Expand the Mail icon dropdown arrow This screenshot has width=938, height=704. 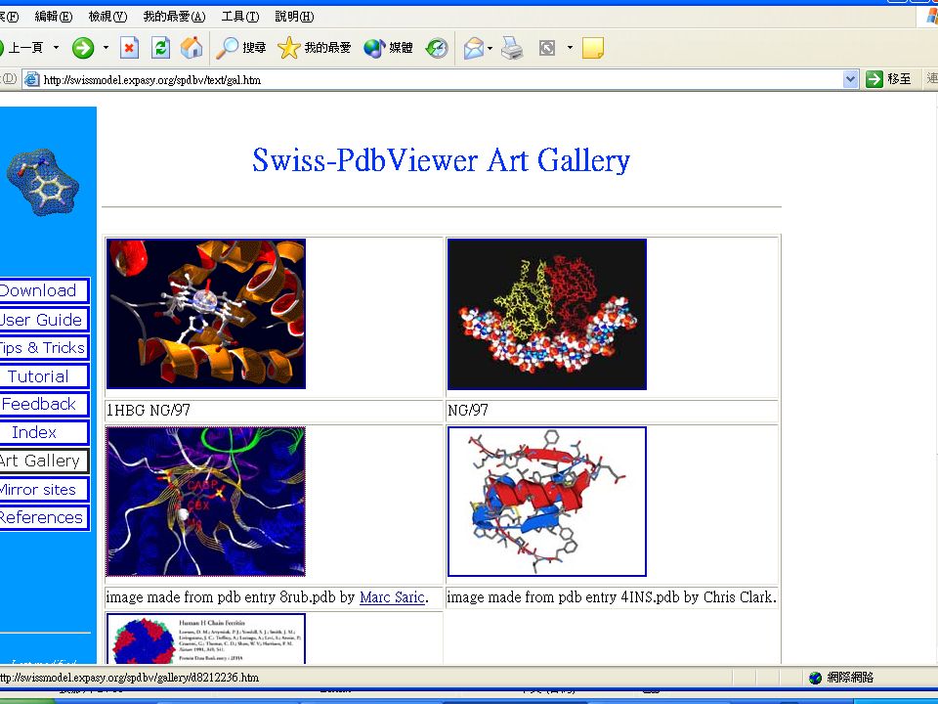[x=490, y=48]
